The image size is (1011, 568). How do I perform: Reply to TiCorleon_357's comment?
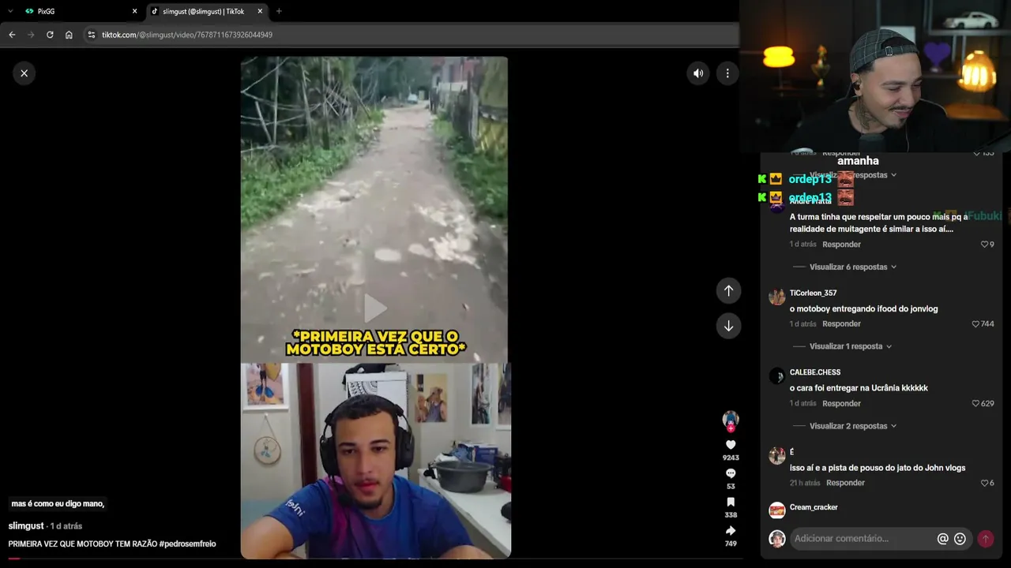(x=841, y=324)
